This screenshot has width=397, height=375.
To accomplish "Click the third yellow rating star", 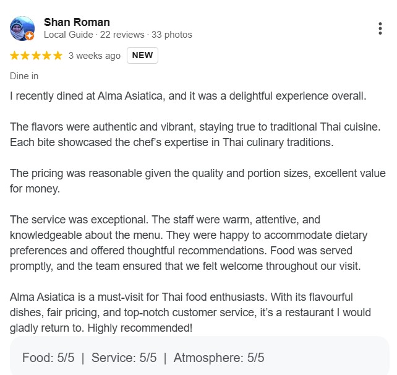I will [x=36, y=56].
